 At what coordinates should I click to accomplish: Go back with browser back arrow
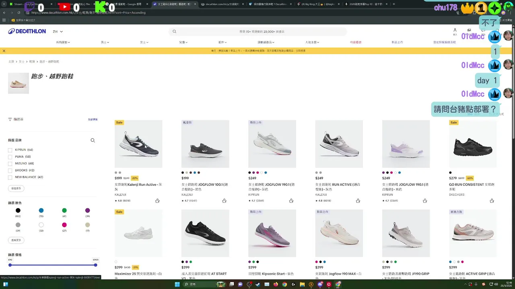[x=4, y=12]
